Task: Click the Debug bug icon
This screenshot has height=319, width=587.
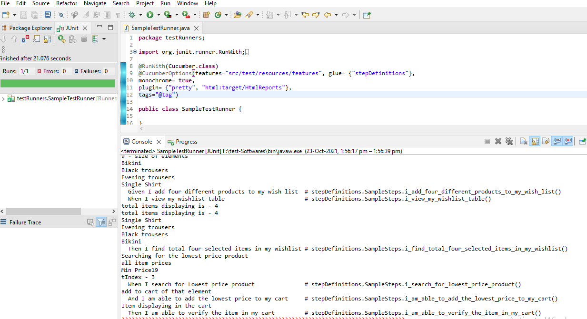Action: pyautogui.click(x=132, y=15)
